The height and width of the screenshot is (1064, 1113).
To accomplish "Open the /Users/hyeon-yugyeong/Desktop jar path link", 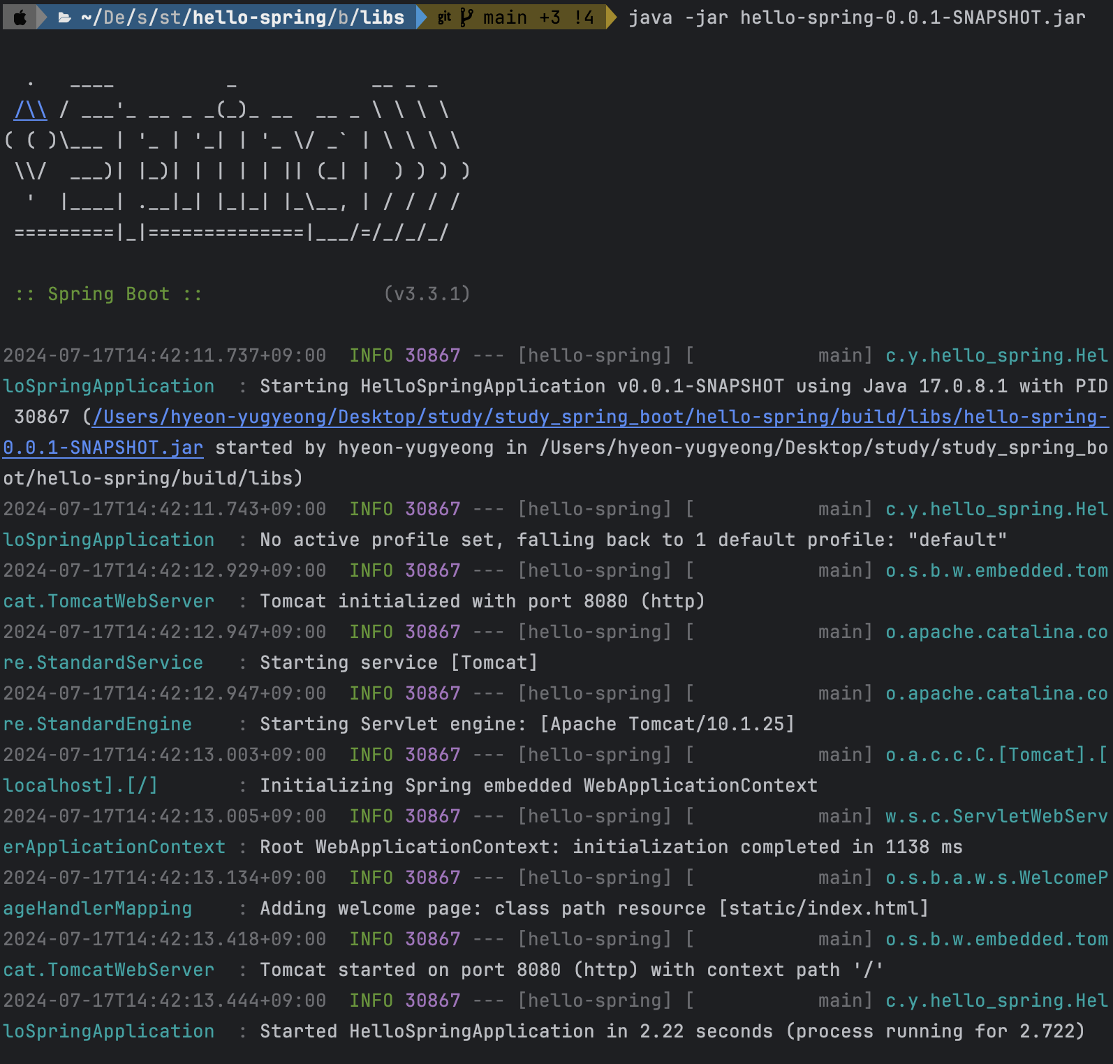I will pyautogui.click(x=555, y=432).
